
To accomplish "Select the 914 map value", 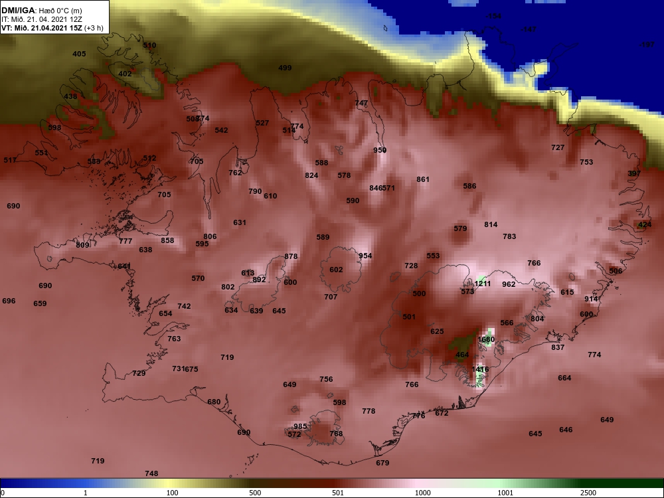I will 591,299.
